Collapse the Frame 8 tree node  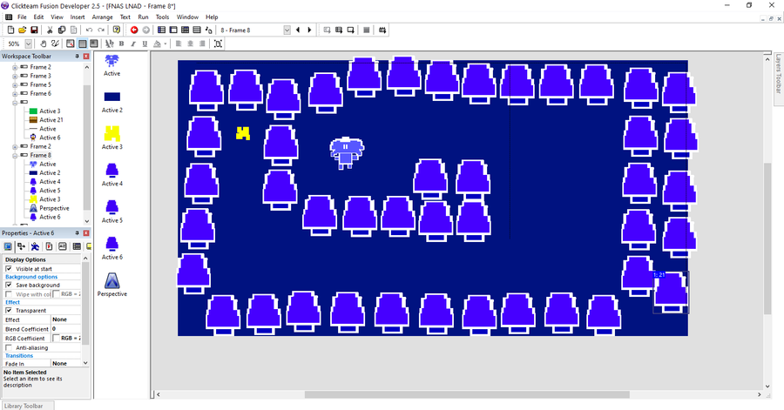pos(15,155)
